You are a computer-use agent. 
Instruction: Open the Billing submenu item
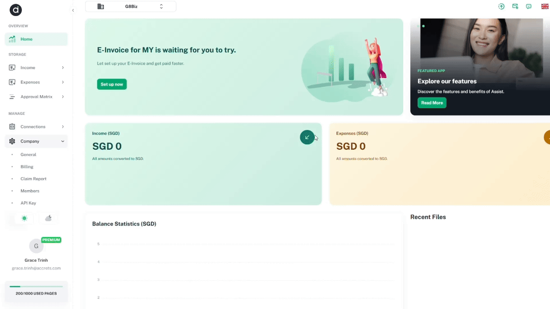(27, 167)
